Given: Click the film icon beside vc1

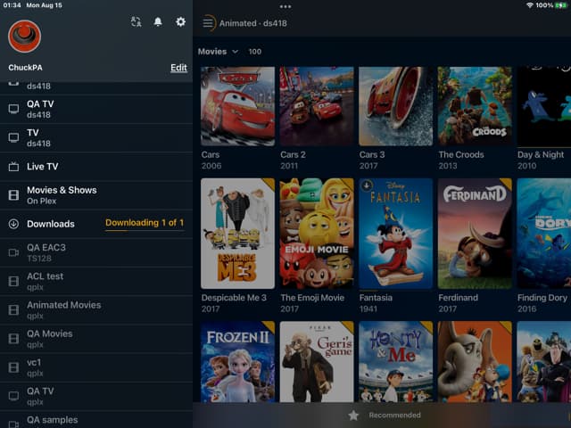Looking at the screenshot, I should pos(13,367).
